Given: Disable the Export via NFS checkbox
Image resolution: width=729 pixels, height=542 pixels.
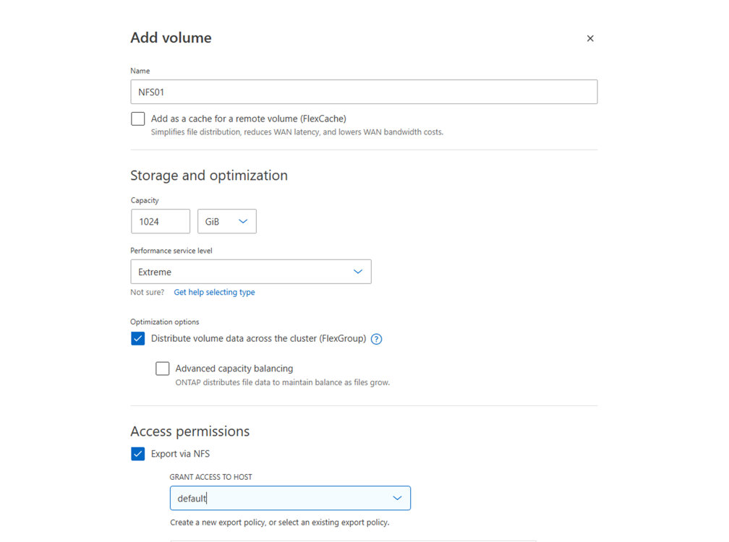Looking at the screenshot, I should coord(138,454).
